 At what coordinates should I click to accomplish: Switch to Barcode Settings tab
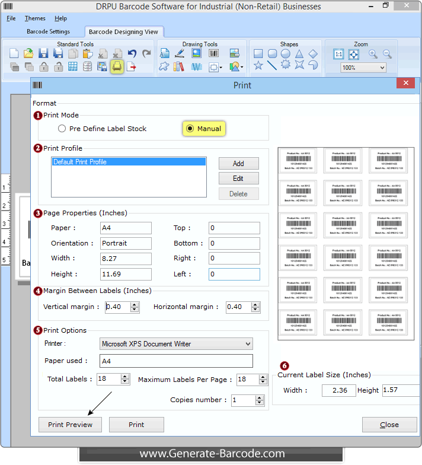click(x=49, y=31)
